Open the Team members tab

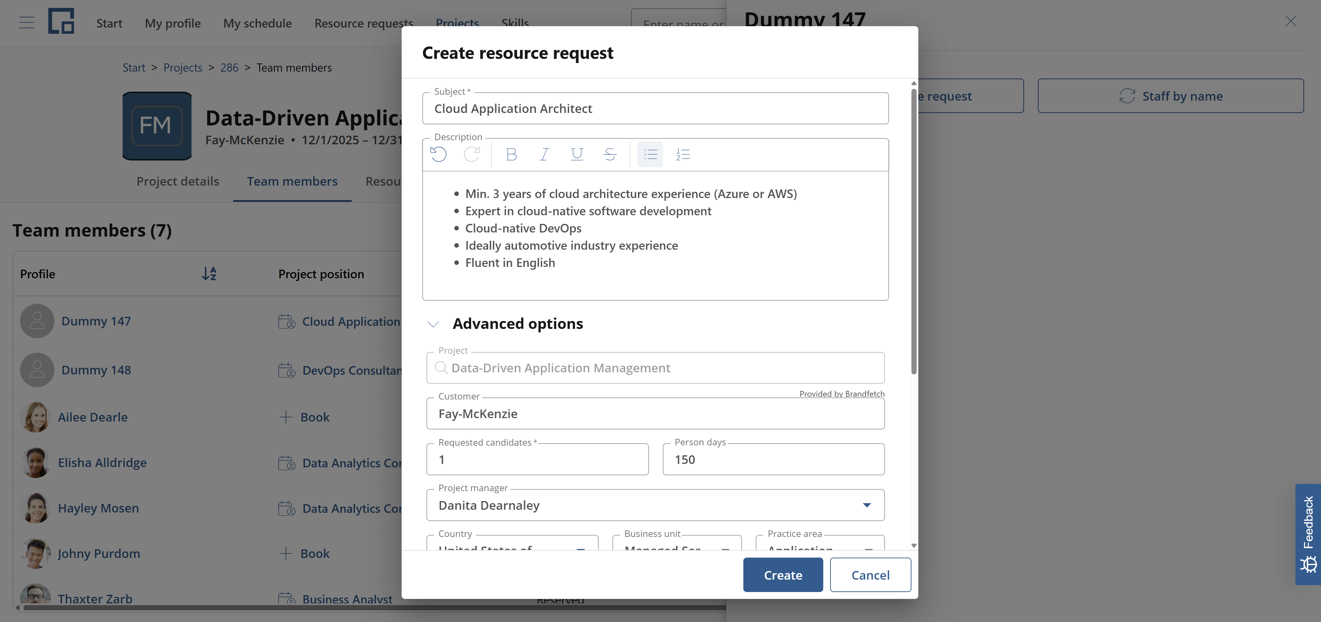pyautogui.click(x=292, y=181)
